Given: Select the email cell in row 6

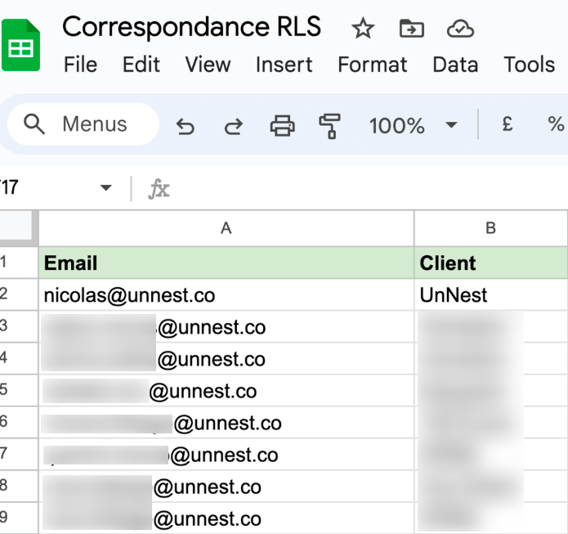Looking at the screenshot, I should [226, 422].
